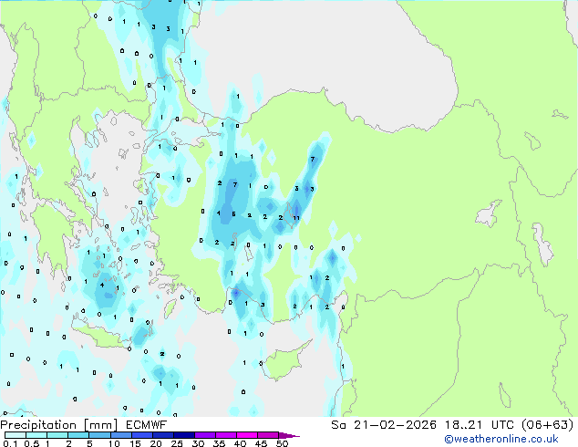Click the '25' legend scale label

177,443
